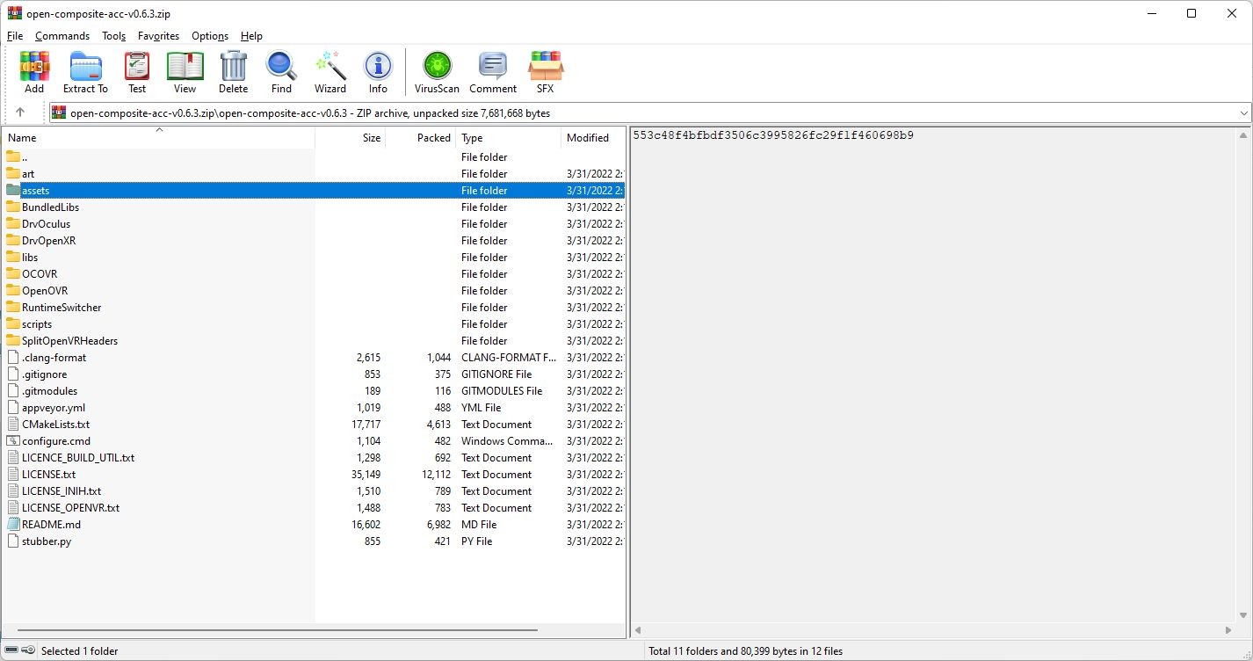Viewport: 1253px width, 661px height.
Task: Sort by the Packed column header
Action: (420, 138)
